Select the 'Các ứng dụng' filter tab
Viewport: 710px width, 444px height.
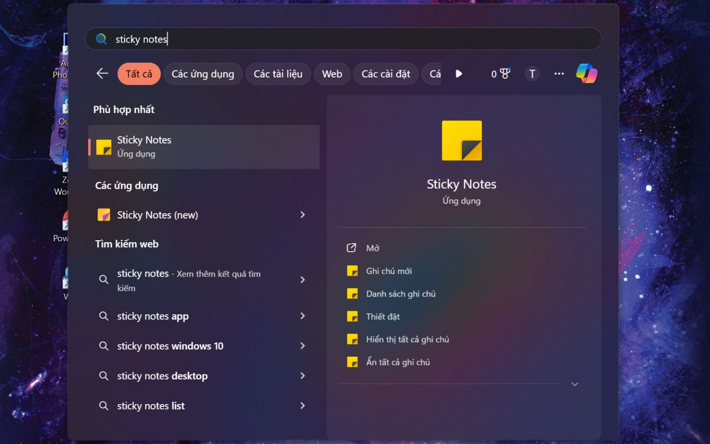[x=203, y=74]
